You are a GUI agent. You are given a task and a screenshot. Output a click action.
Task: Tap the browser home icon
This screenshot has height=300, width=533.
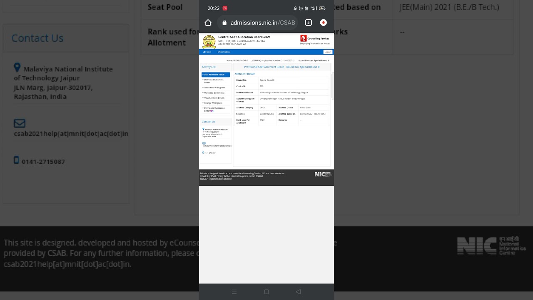(208, 23)
